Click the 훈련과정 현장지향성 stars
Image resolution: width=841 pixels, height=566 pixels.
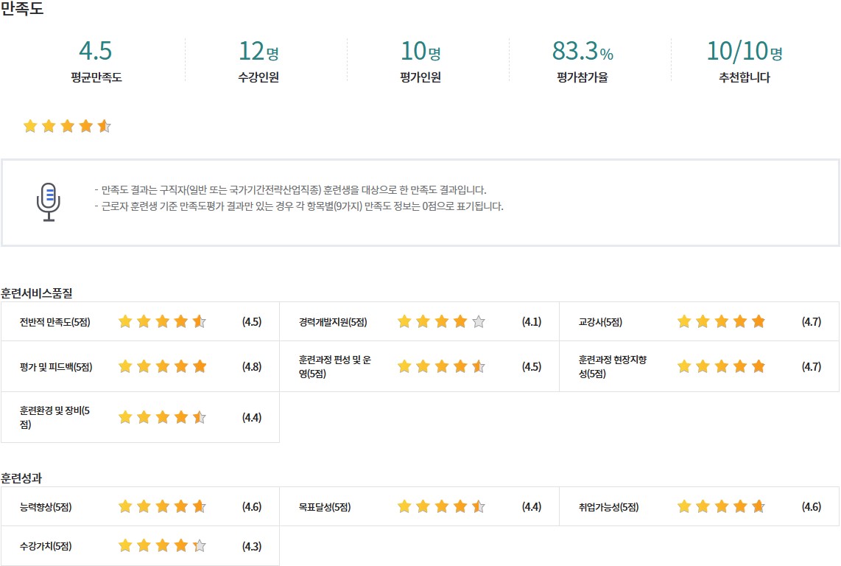coord(721,366)
